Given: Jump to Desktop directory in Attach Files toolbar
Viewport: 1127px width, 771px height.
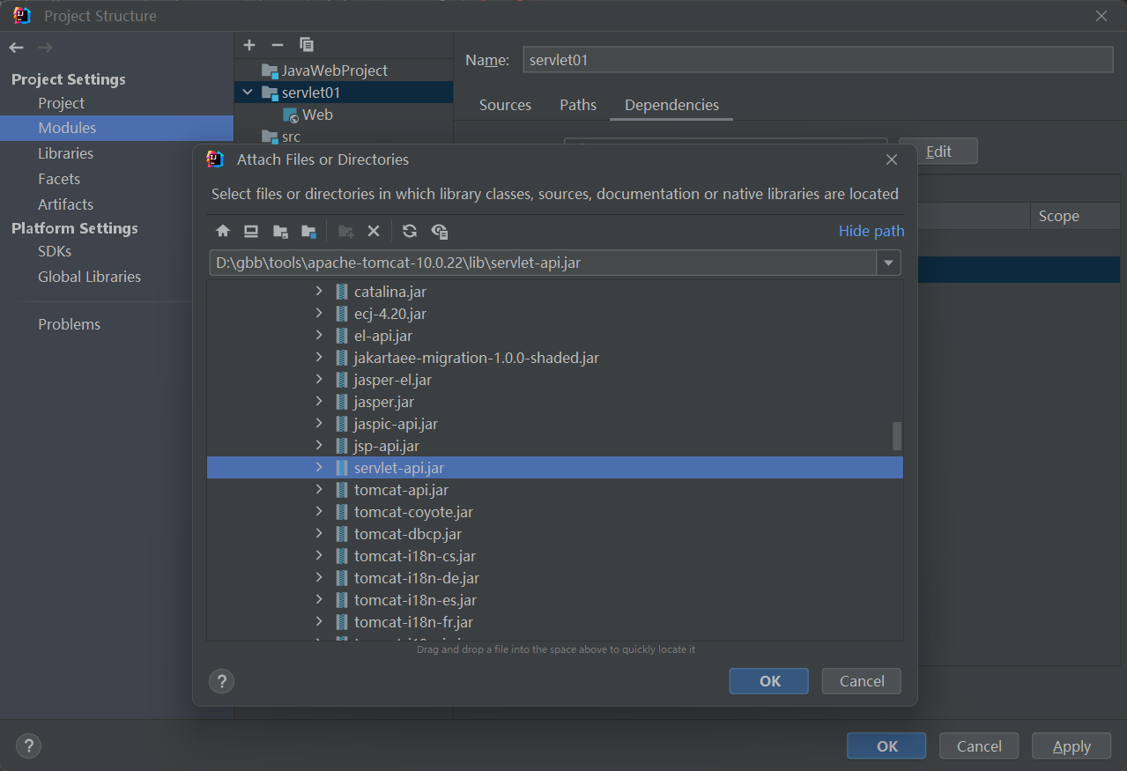Looking at the screenshot, I should click(x=251, y=231).
